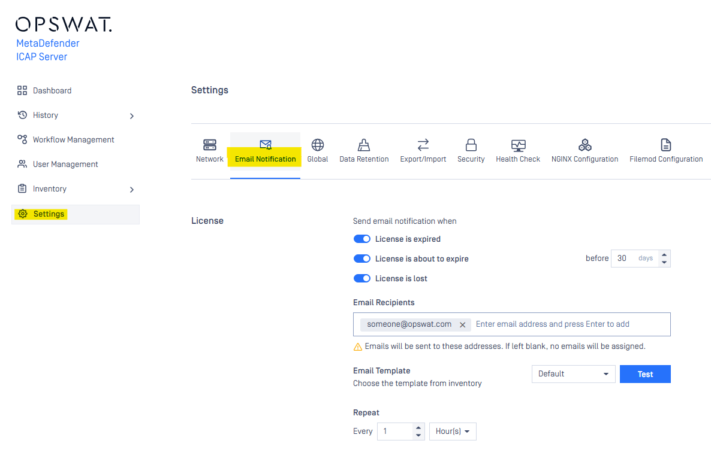Remove someone@opswat.com recipient tag

462,324
